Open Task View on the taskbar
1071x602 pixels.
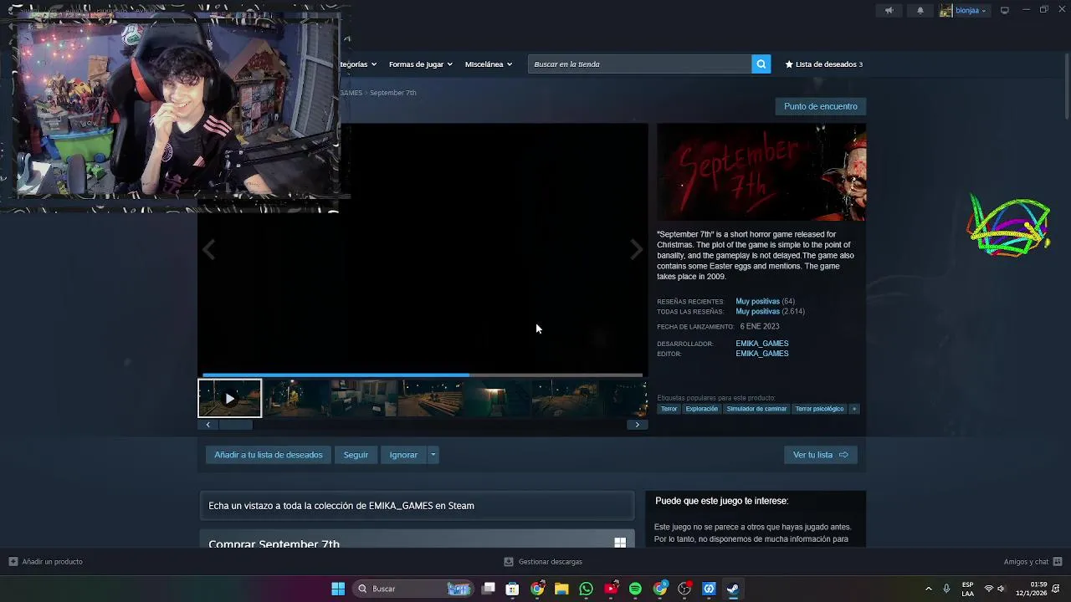point(489,589)
